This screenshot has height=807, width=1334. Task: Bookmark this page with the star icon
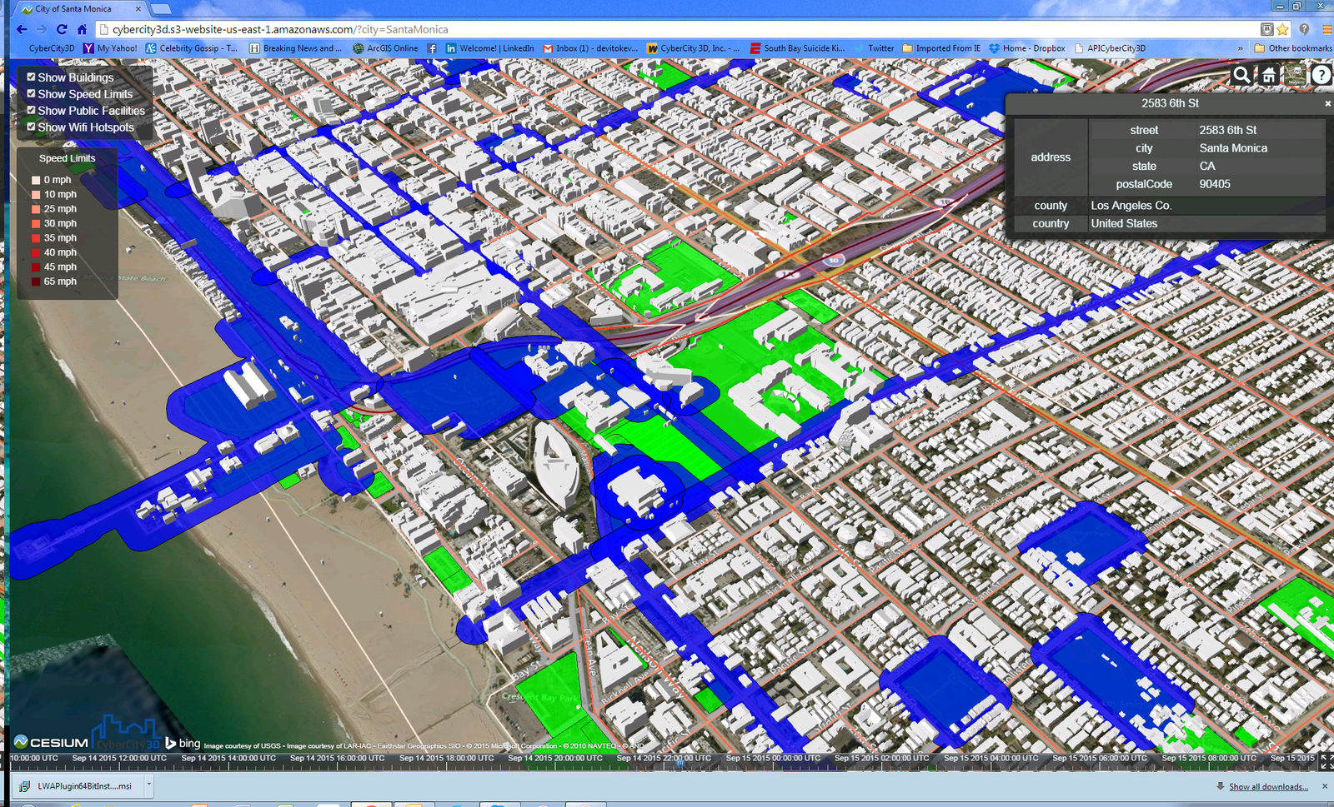(x=1282, y=29)
